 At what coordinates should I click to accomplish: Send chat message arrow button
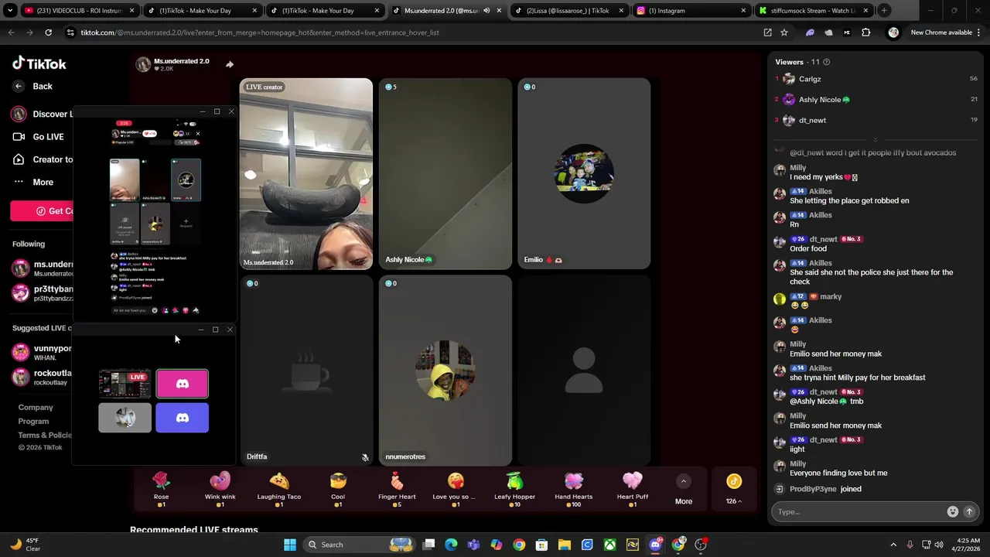coord(968,511)
